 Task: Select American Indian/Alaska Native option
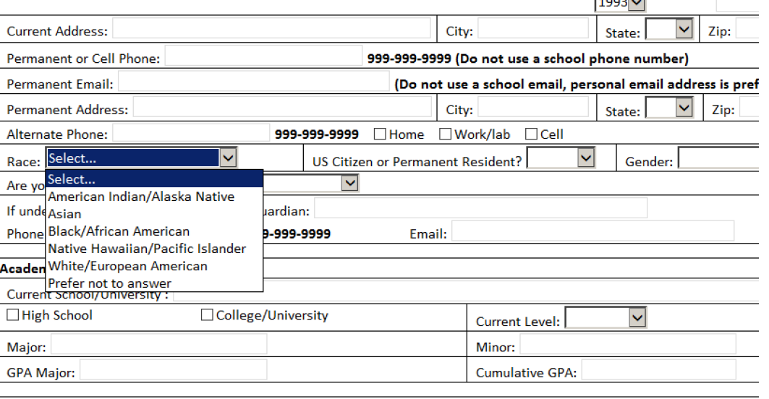coord(141,197)
